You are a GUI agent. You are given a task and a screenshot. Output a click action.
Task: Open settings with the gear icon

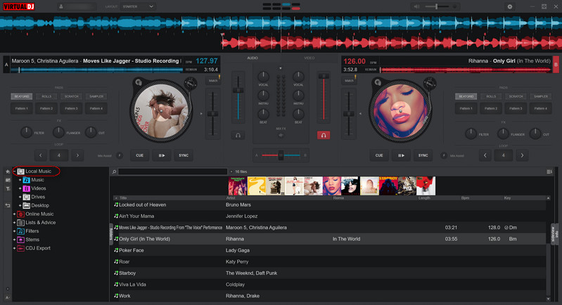pyautogui.click(x=510, y=6)
